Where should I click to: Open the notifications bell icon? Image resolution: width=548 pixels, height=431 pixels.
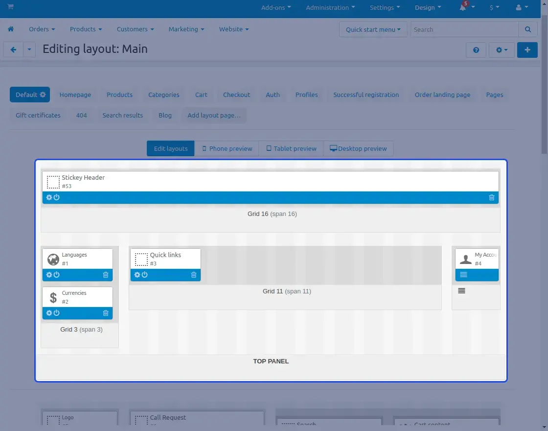(x=463, y=8)
